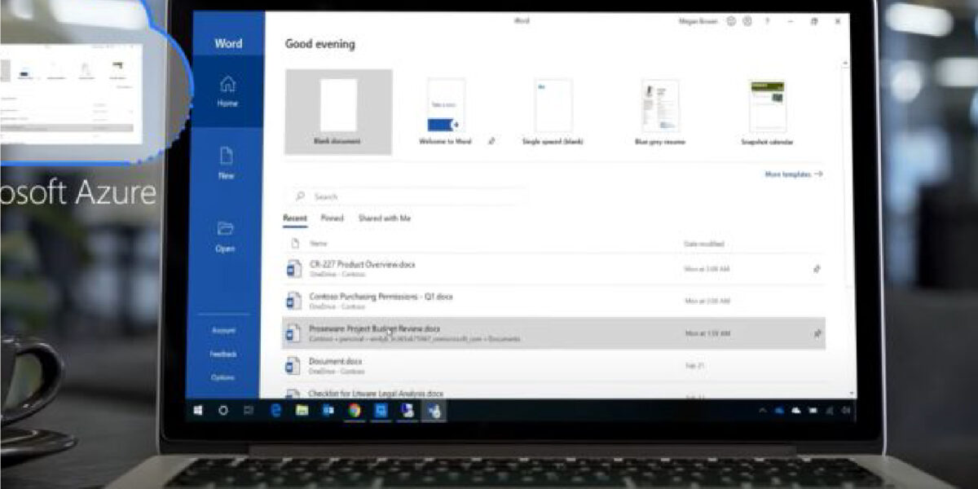Choose Open in the Word sidebar
Viewport: 978px width, 489px height.
226,236
